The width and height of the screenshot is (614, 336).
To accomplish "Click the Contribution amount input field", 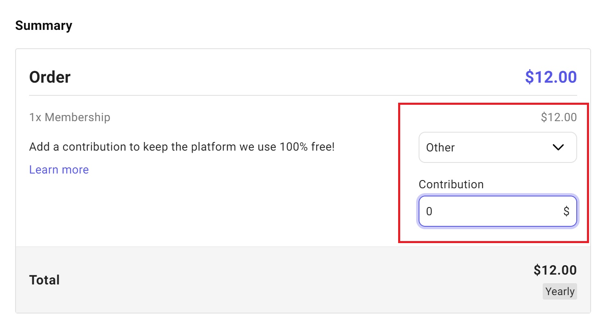I will pyautogui.click(x=492, y=211).
